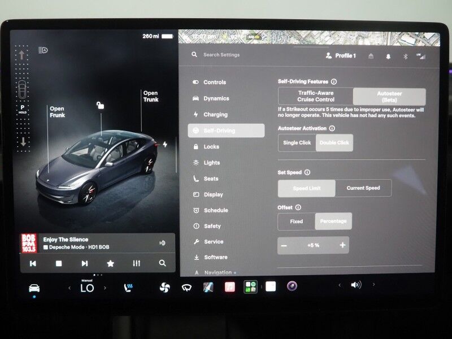452x339 pixels.
Task: Click the Search Settings field
Action: click(221, 55)
